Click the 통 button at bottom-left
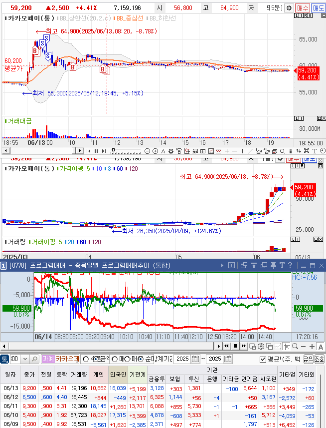 click(x=4, y=359)
